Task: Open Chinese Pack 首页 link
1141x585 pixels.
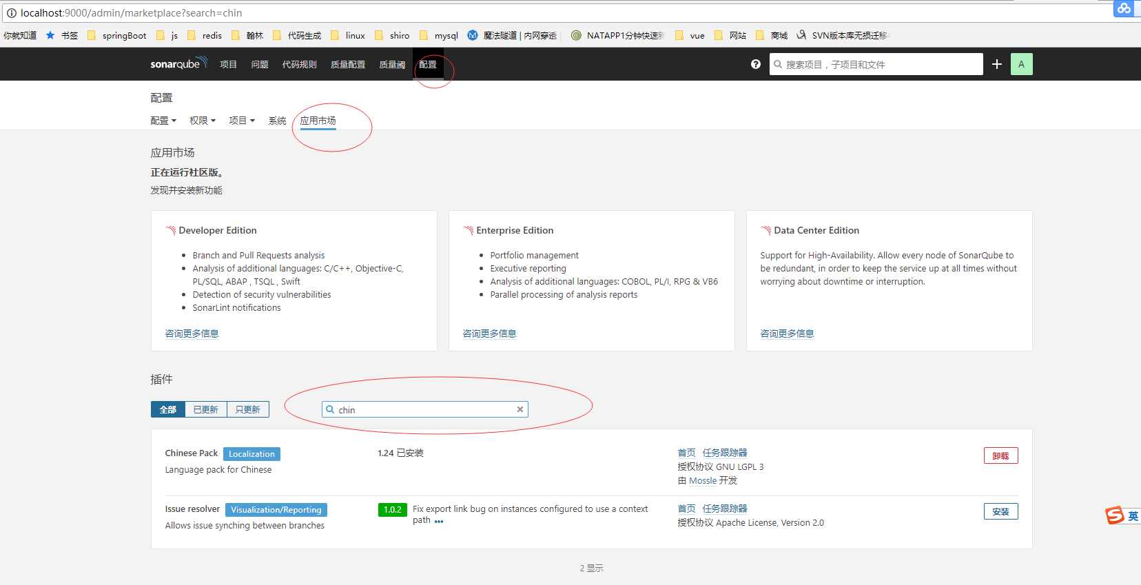Action: [x=686, y=453]
